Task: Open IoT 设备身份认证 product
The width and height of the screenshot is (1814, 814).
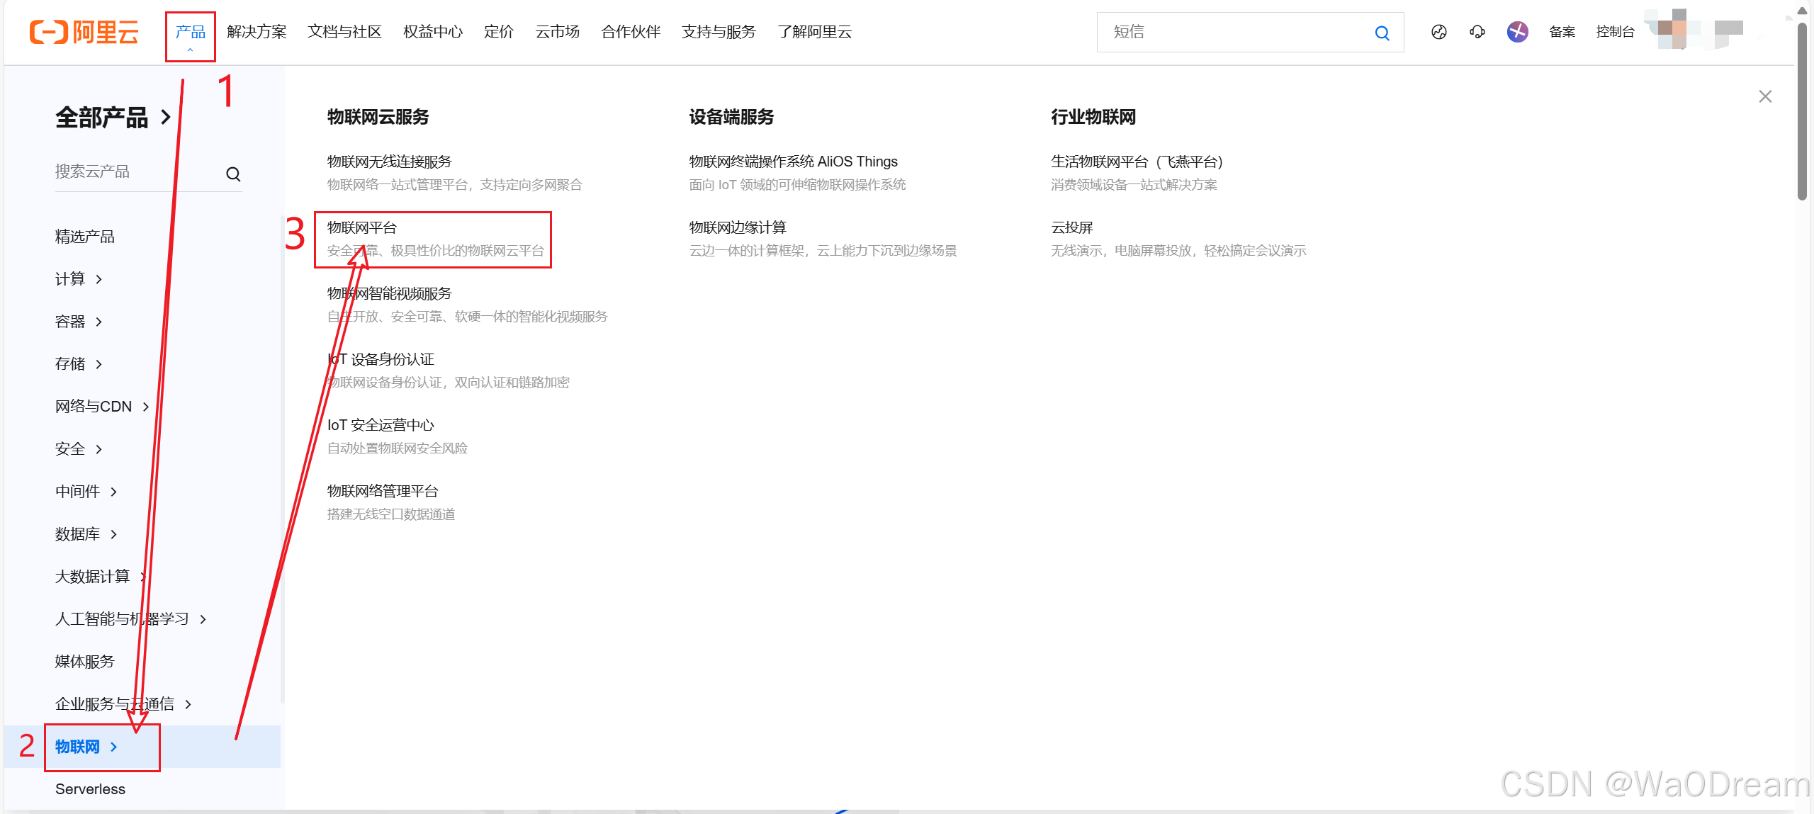Action: coord(381,359)
